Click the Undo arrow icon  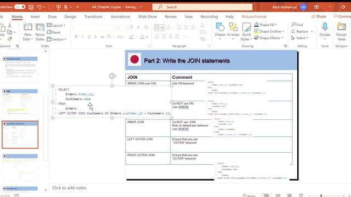click(x=39, y=7)
